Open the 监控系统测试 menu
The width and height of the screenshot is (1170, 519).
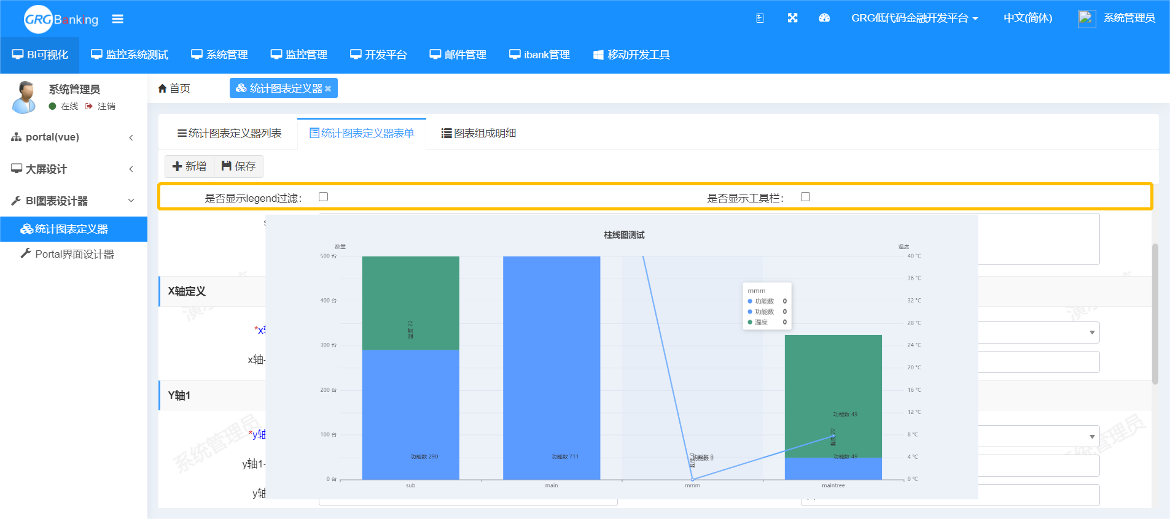(130, 55)
